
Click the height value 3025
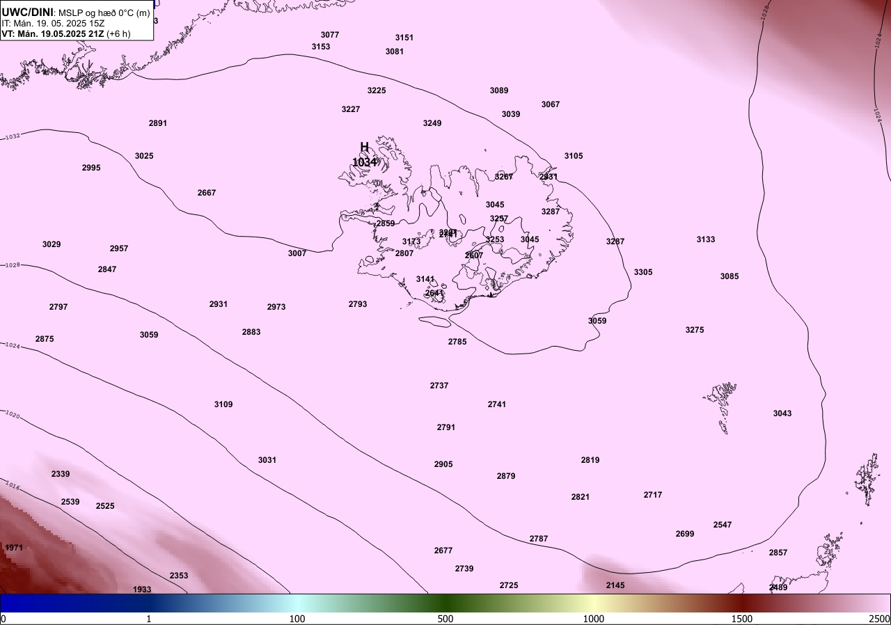pos(144,156)
